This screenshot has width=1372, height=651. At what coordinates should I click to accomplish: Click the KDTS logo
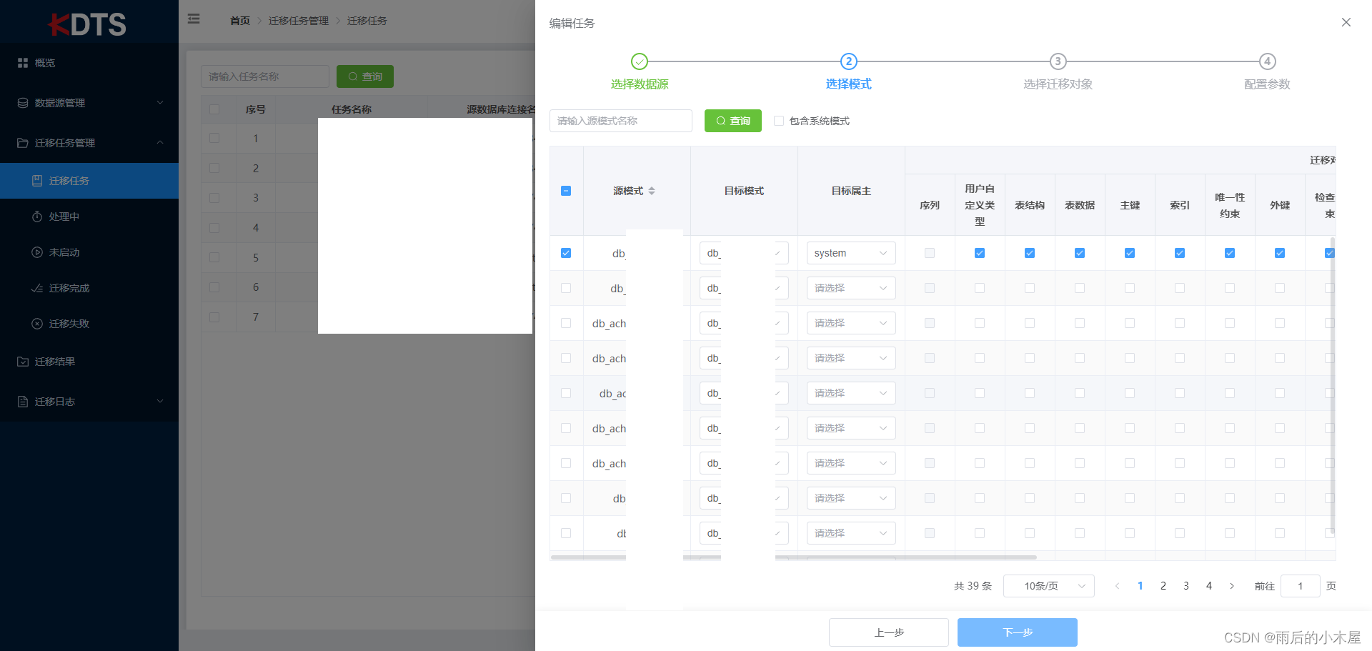coord(87,24)
